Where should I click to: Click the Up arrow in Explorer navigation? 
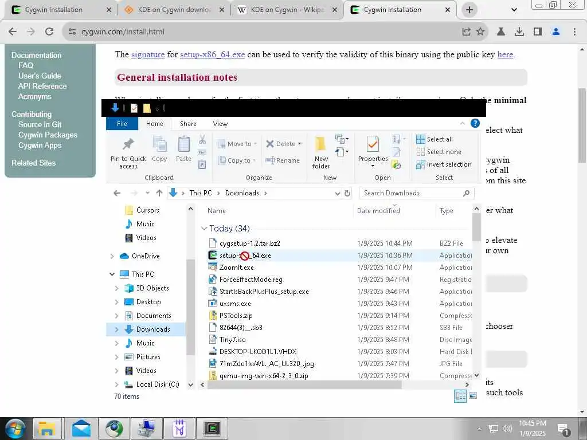[159, 193]
